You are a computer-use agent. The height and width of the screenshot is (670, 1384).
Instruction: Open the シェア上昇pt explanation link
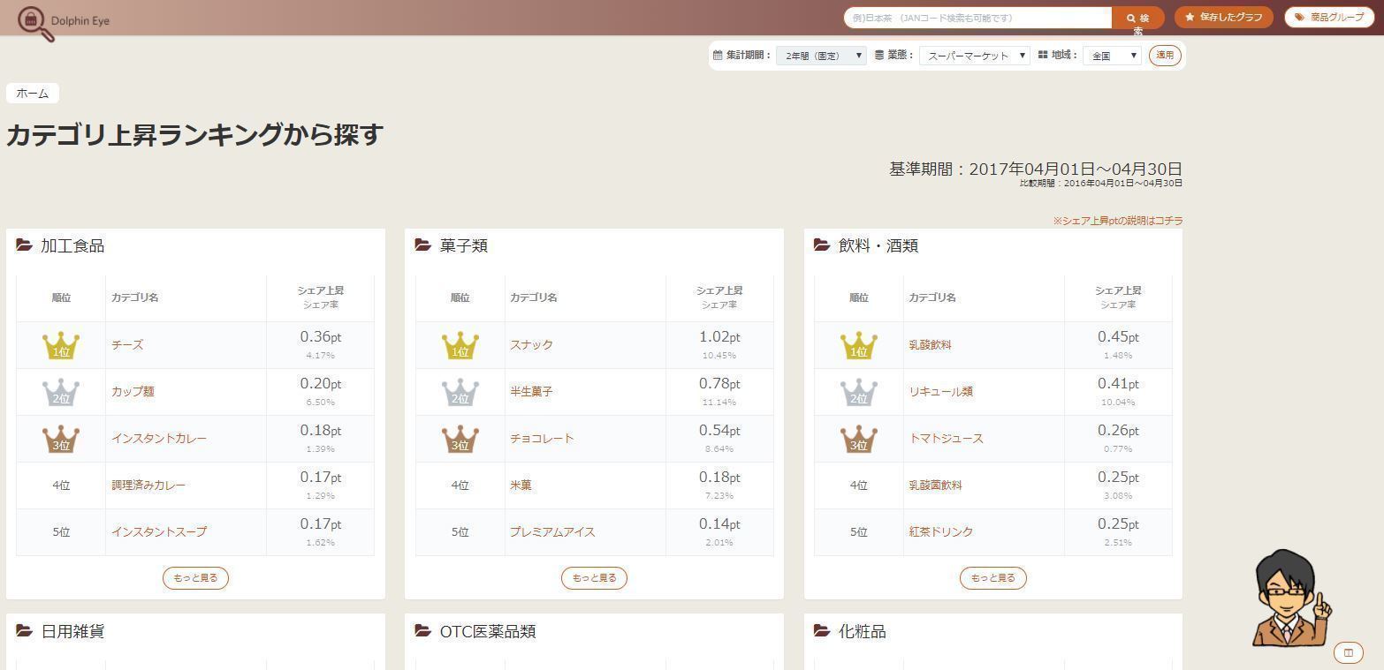point(1117,221)
